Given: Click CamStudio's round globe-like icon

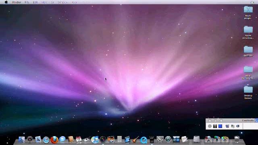Looking at the screenshot, I should pyautogui.click(x=238, y=126).
